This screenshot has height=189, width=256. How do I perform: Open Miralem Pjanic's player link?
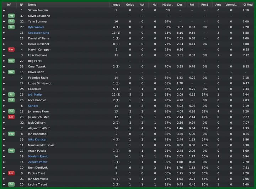(38, 156)
